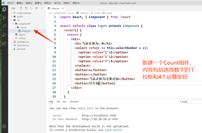Click the select ref selectNumber code line
202x133 pixels.
[111, 48]
